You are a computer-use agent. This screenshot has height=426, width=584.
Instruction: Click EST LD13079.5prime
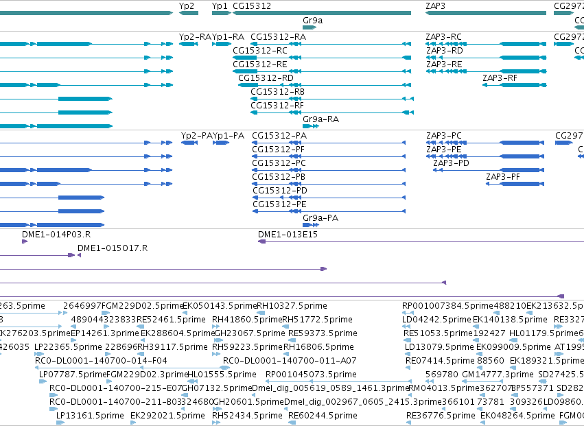[439, 347]
